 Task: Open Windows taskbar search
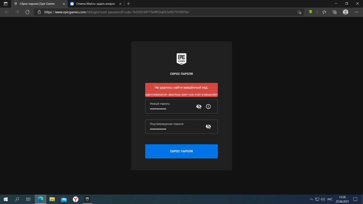click(x=17, y=199)
